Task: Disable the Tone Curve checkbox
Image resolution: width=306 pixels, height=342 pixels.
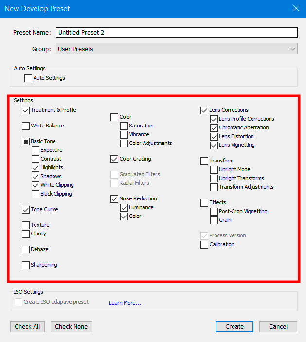Action: tap(26, 210)
